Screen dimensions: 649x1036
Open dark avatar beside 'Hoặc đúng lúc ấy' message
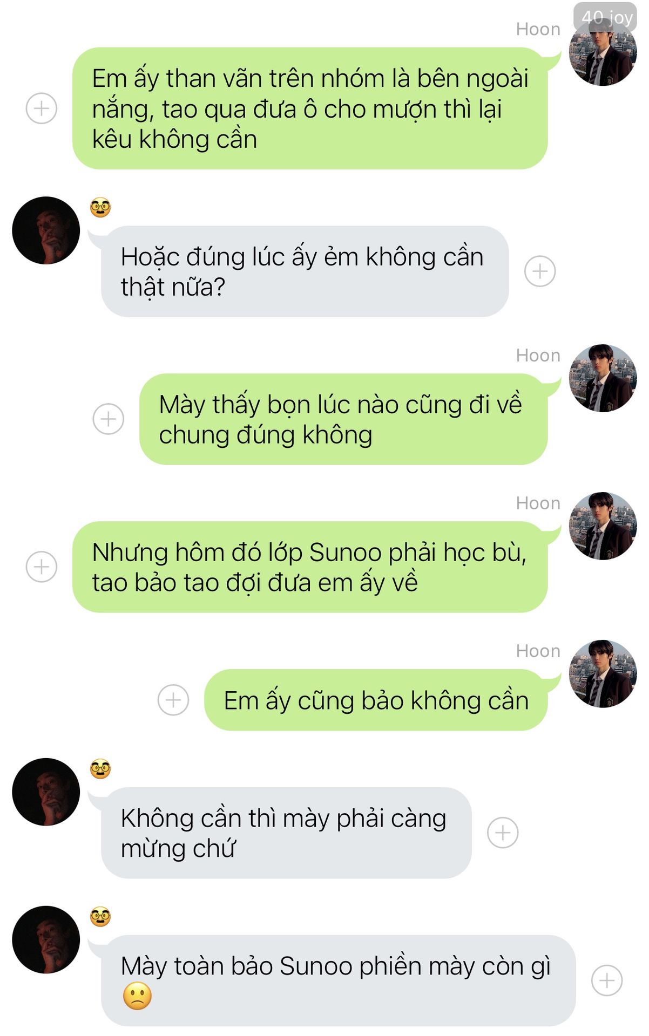[46, 230]
